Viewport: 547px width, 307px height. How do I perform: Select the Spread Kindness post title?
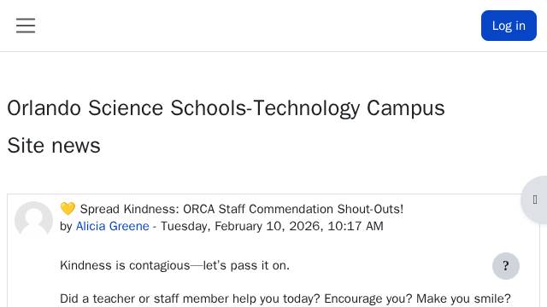(232, 209)
